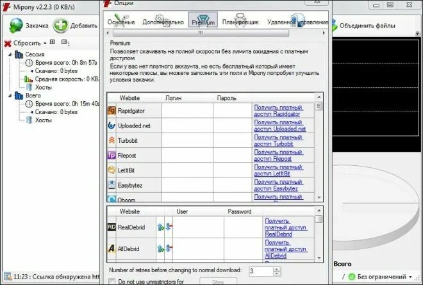Click the Объединить файлы toolbar button
The image size is (423, 285).
pyautogui.click(x=363, y=26)
